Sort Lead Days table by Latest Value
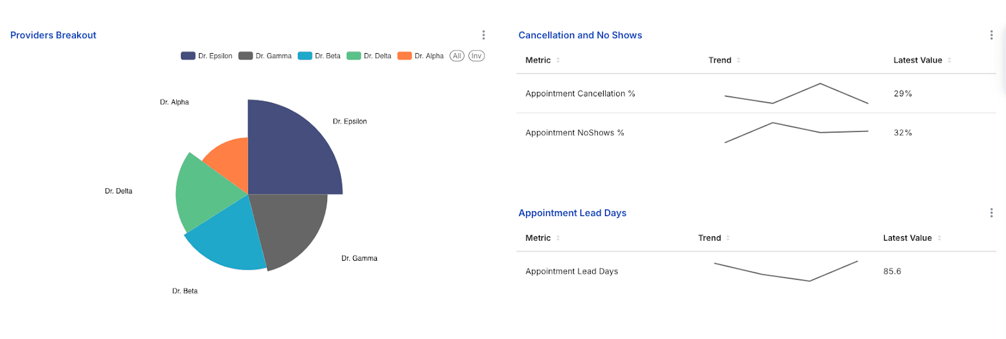This screenshot has height=339, width=1006. [x=939, y=238]
